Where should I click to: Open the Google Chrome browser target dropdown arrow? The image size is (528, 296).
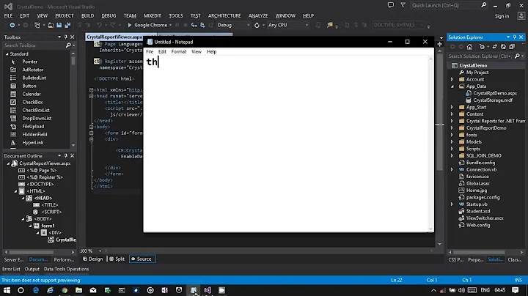pyautogui.click(x=170, y=25)
